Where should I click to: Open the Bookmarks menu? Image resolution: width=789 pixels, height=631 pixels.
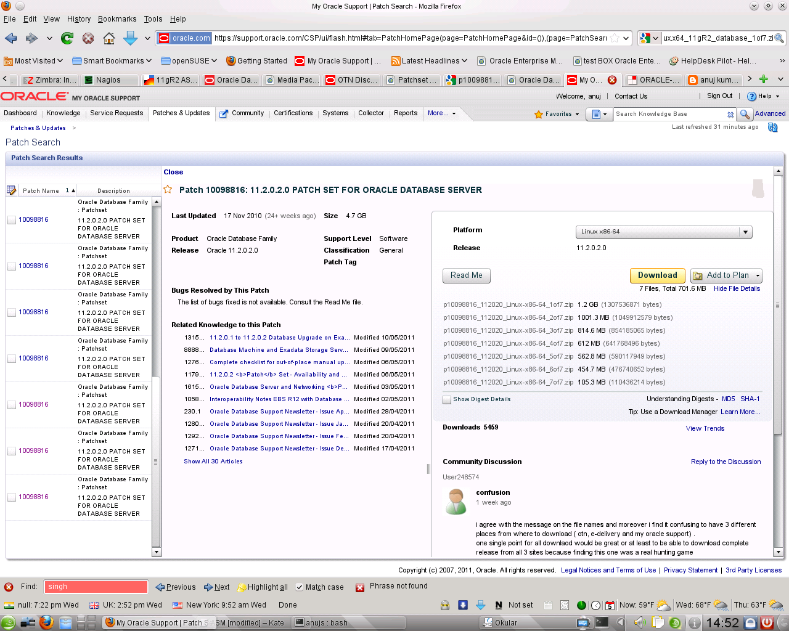[x=117, y=19]
